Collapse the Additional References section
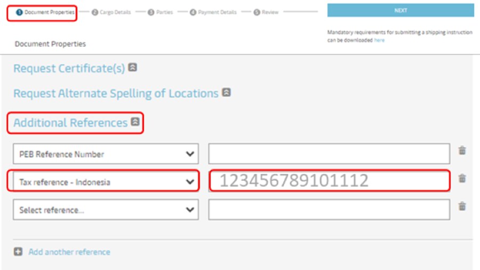This screenshot has width=480, height=270. click(135, 122)
